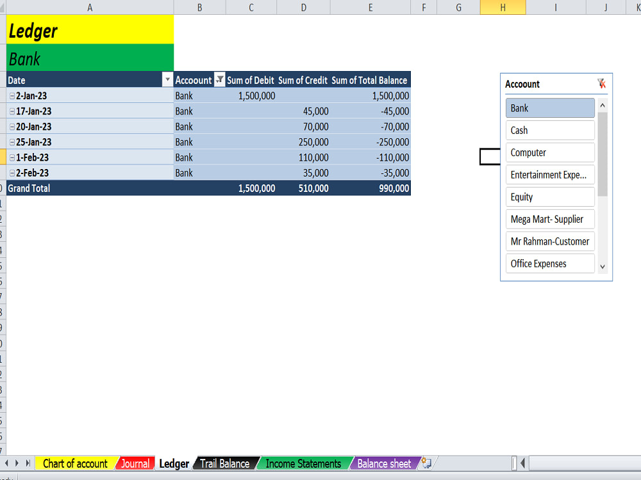
Task: Select Cash in the Accoount slicer
Action: 549,130
